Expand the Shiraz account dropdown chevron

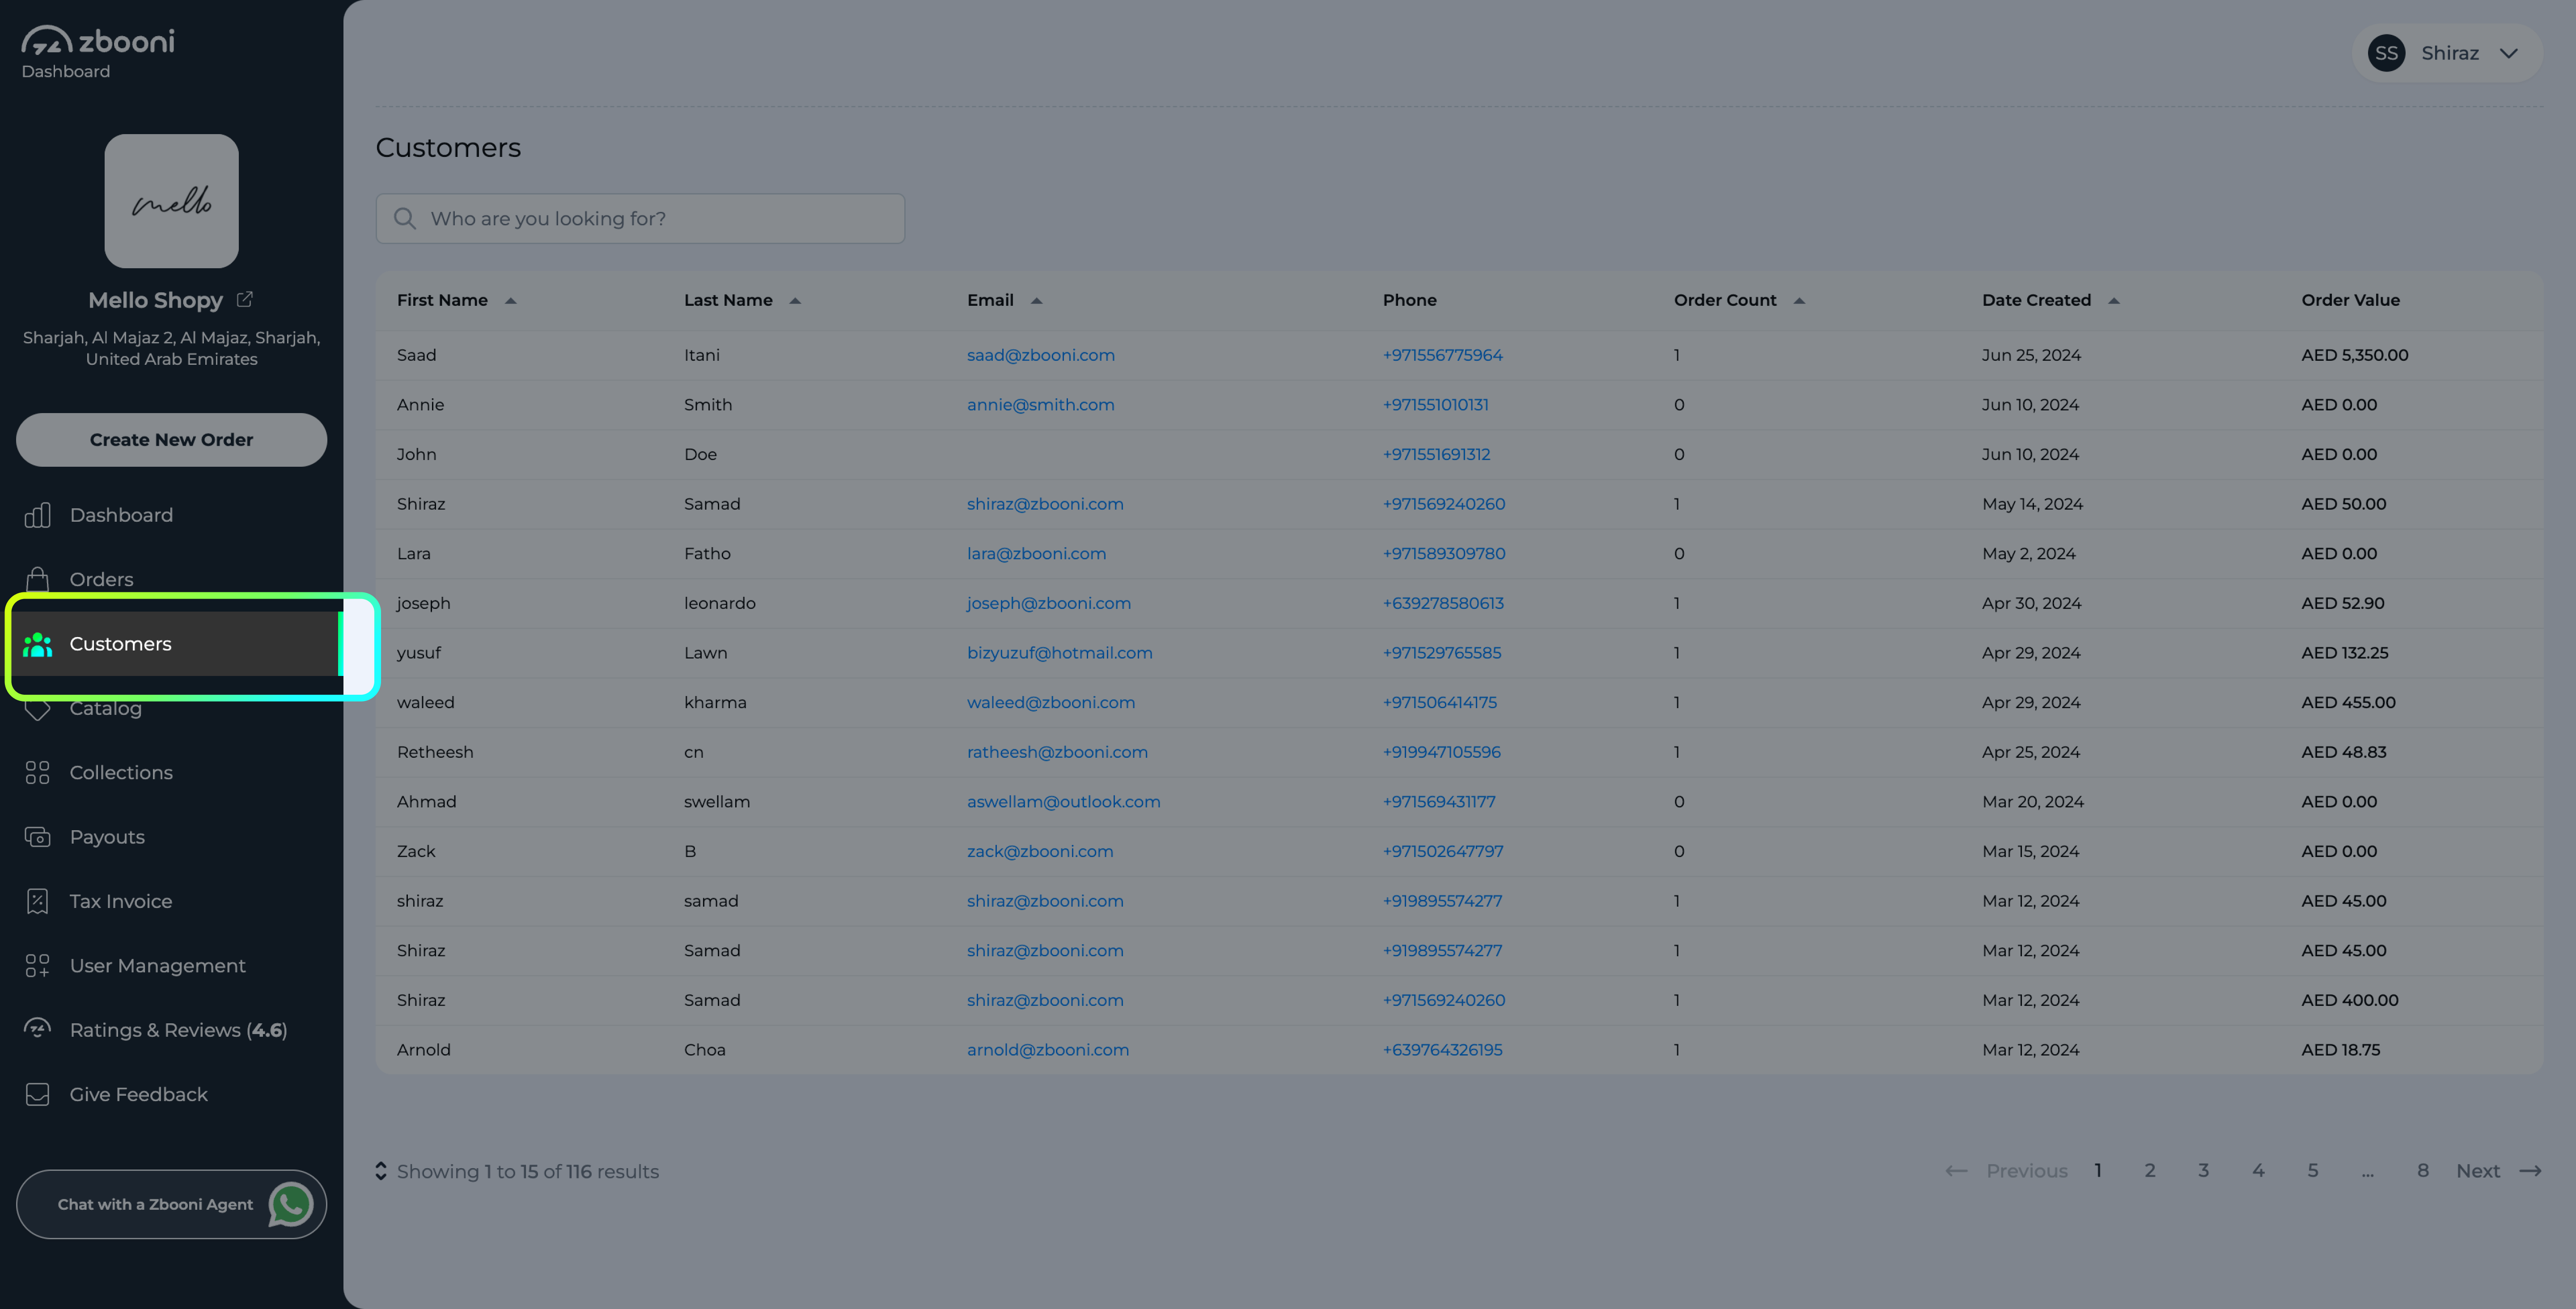click(x=2508, y=53)
